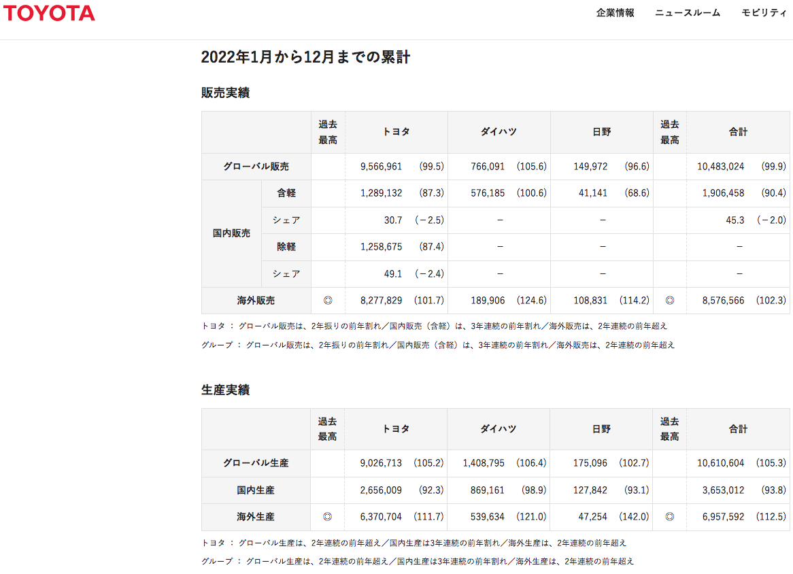The width and height of the screenshot is (793, 574).
Task: Click the 海外生産 row header
Action: click(x=256, y=517)
